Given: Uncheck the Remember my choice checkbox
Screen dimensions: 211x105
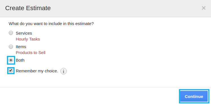Looking at the screenshot, I should point(11,71).
